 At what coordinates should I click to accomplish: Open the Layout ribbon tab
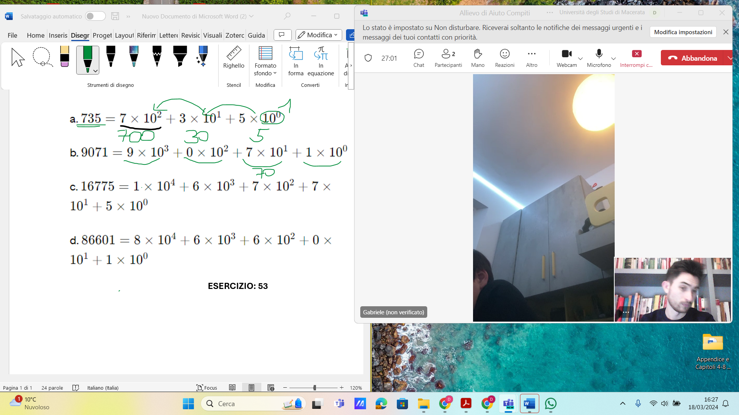pyautogui.click(x=124, y=35)
